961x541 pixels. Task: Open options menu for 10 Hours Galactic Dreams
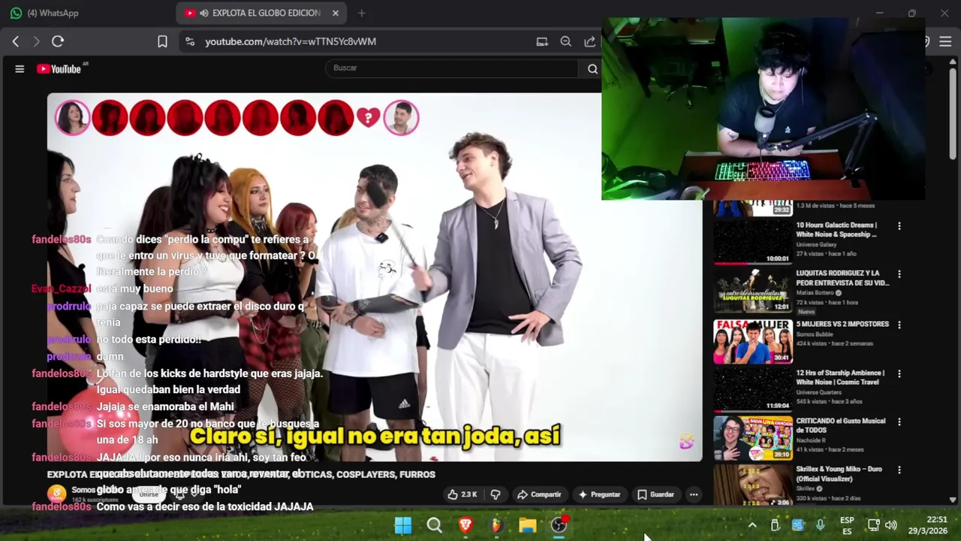tap(899, 226)
